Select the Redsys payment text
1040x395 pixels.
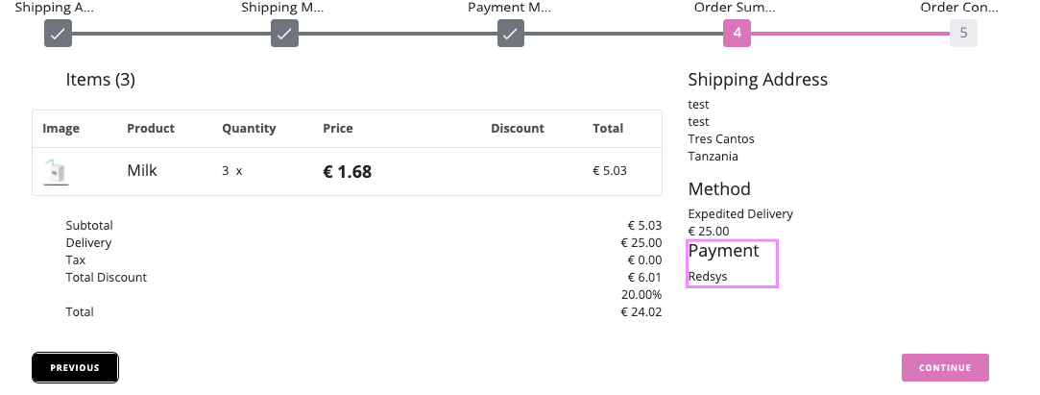click(708, 277)
